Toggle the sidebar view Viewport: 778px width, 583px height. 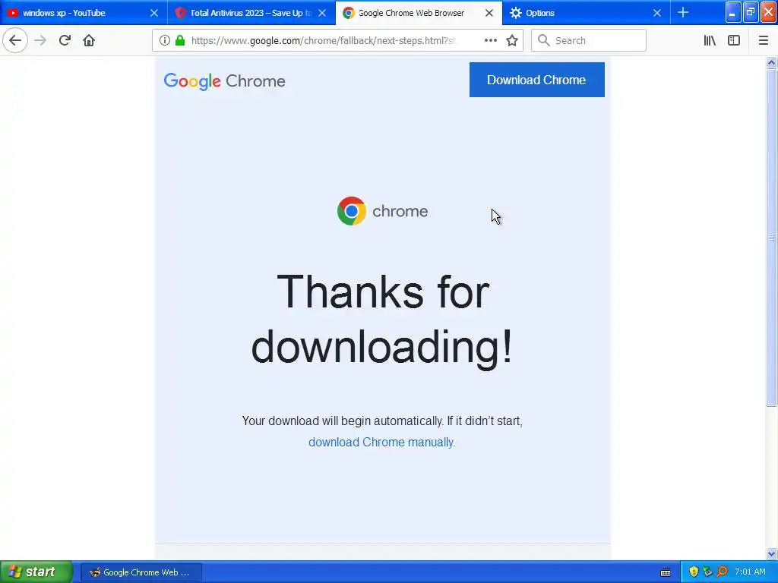(734, 40)
